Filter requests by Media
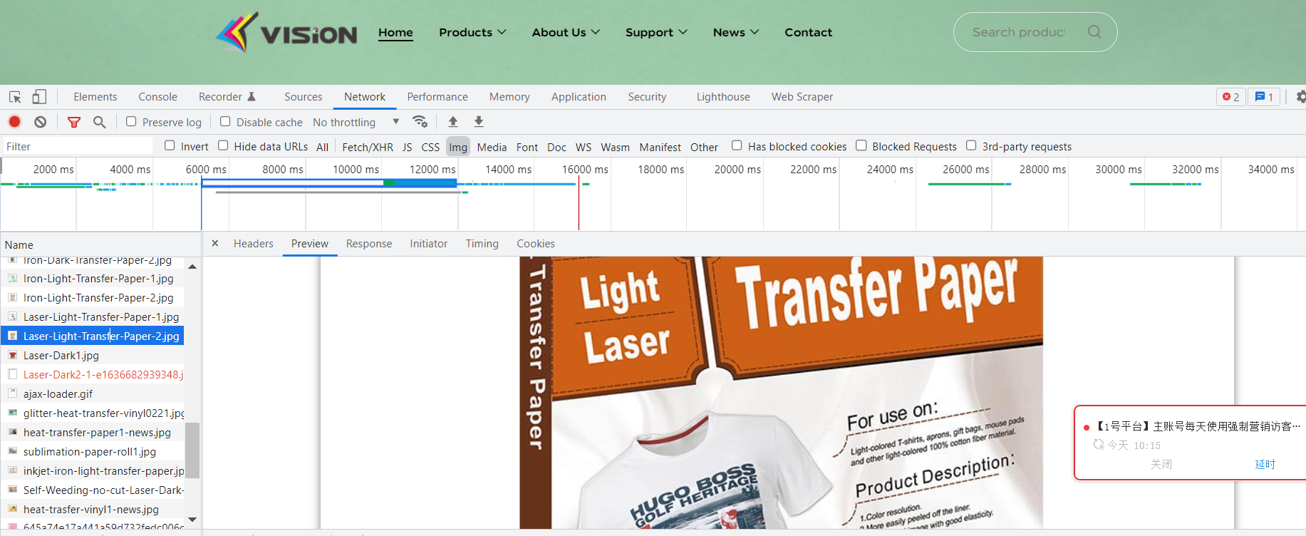The height and width of the screenshot is (536, 1306). [x=492, y=147]
